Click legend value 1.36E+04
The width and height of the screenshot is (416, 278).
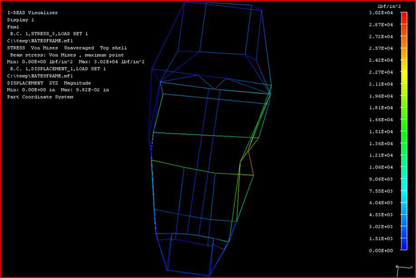pyautogui.click(x=381, y=143)
